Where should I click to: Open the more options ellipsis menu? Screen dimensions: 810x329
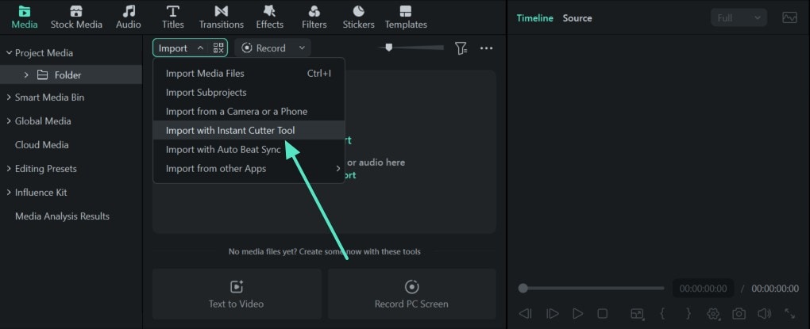tap(486, 48)
